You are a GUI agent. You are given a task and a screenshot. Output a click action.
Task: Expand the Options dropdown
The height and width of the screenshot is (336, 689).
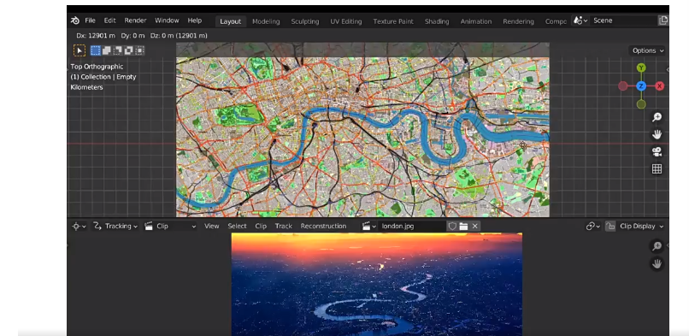(x=648, y=50)
